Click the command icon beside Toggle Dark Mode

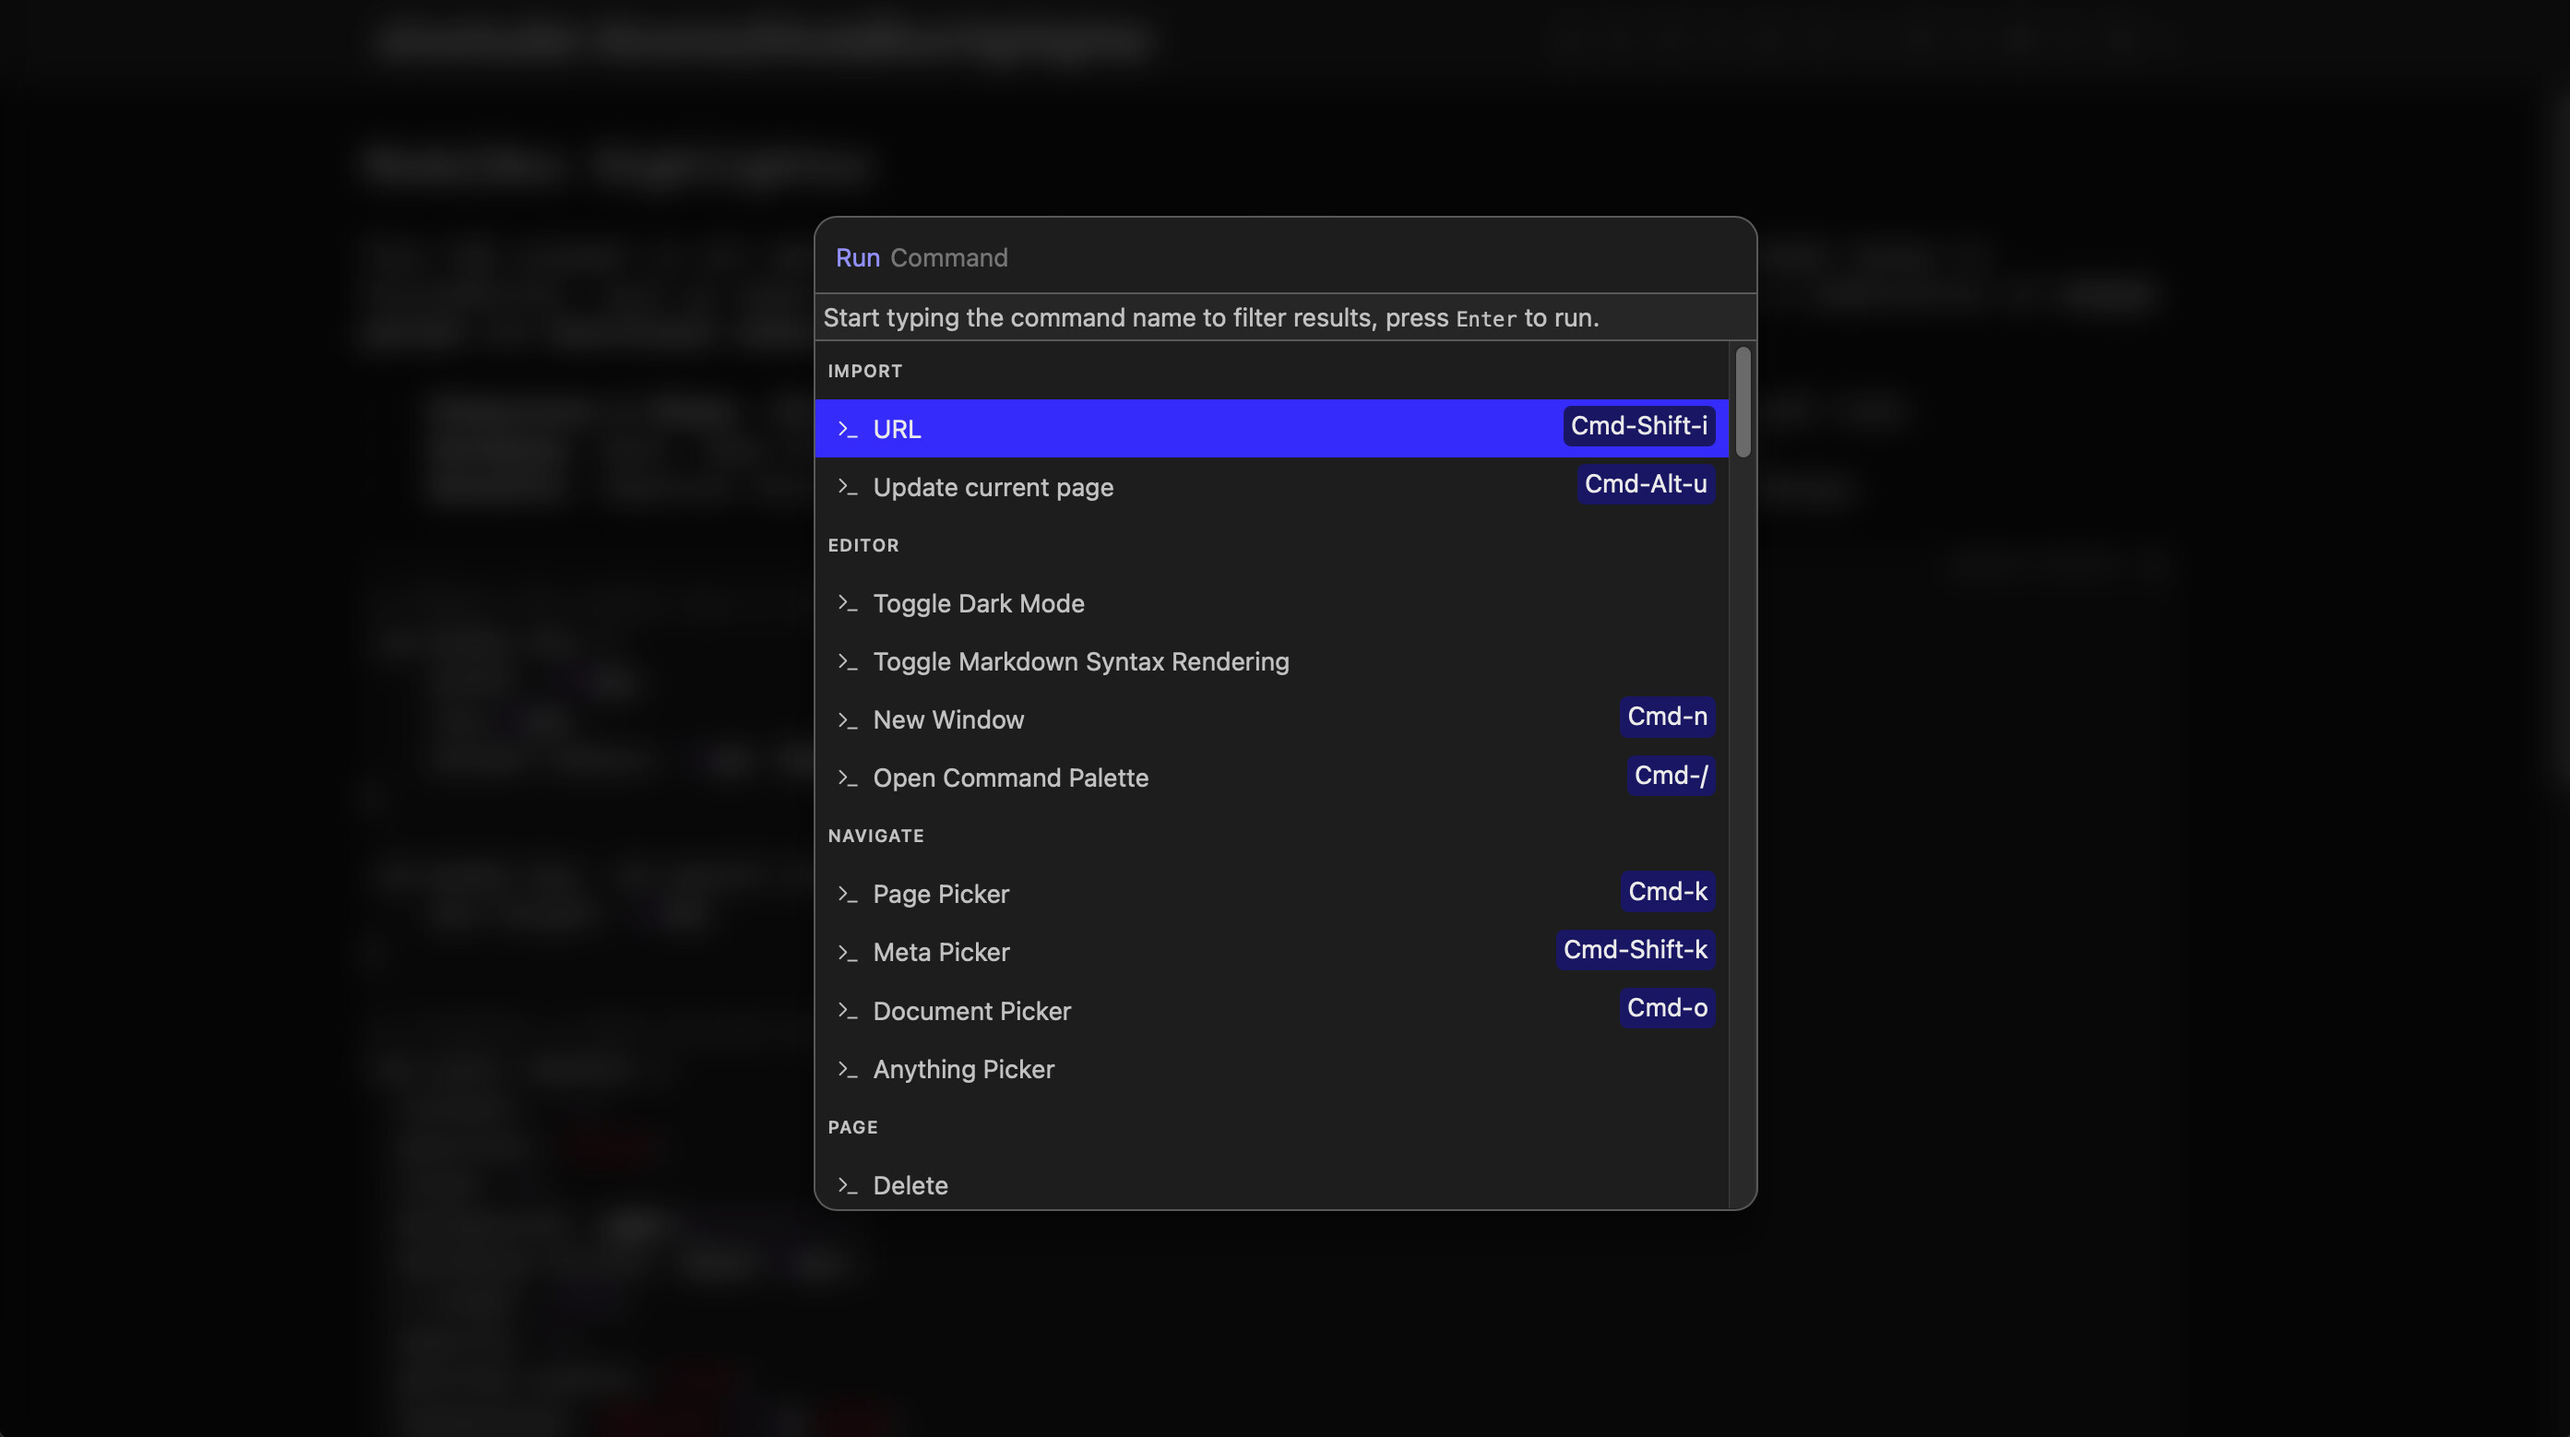coord(847,603)
